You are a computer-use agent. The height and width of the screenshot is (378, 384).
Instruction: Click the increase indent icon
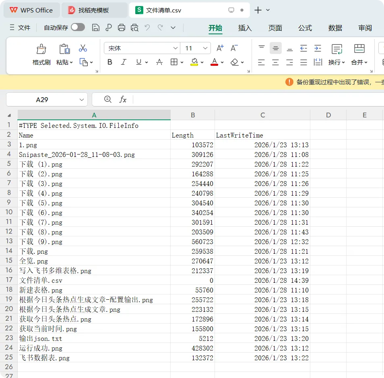tap(318, 48)
